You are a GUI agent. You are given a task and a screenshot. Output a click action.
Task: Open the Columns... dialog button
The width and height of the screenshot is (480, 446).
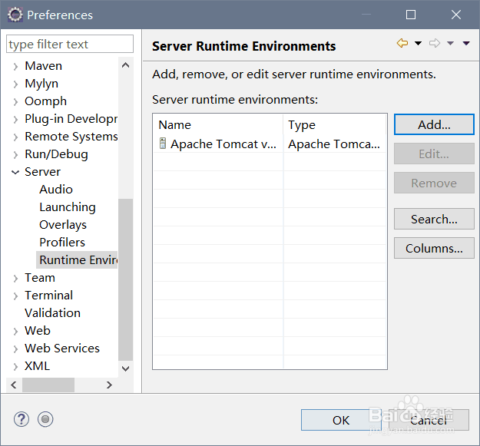point(434,249)
